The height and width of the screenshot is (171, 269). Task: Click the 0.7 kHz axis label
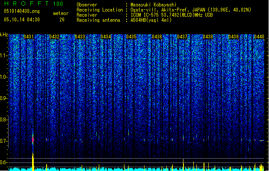coord(3,141)
